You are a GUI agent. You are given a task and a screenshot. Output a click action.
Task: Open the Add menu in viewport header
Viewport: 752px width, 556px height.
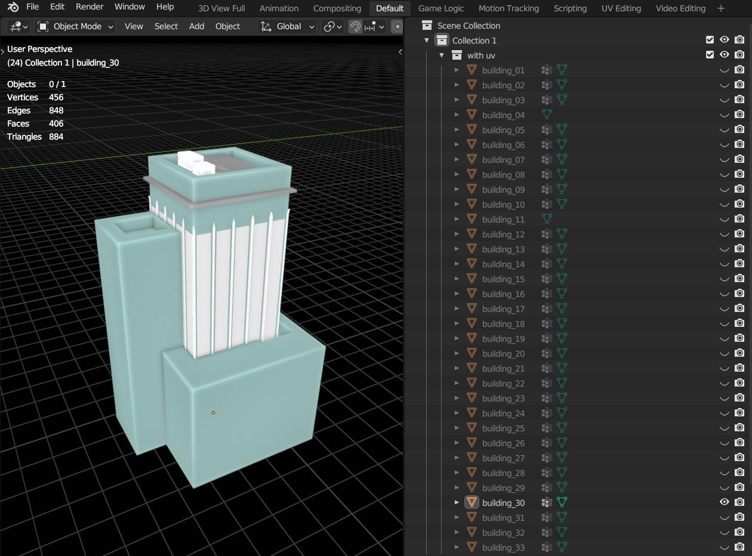(196, 26)
